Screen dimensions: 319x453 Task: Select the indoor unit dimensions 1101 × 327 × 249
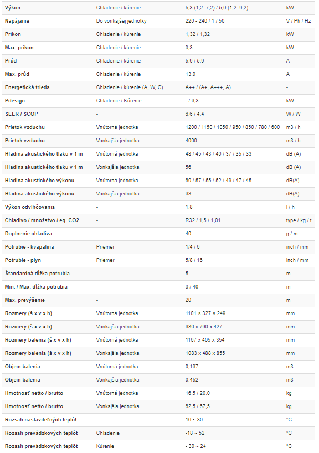[x=205, y=313]
